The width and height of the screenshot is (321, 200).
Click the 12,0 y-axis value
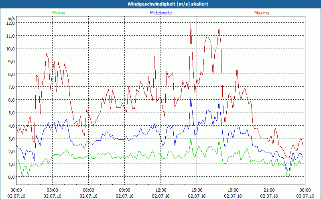(x=10, y=23)
